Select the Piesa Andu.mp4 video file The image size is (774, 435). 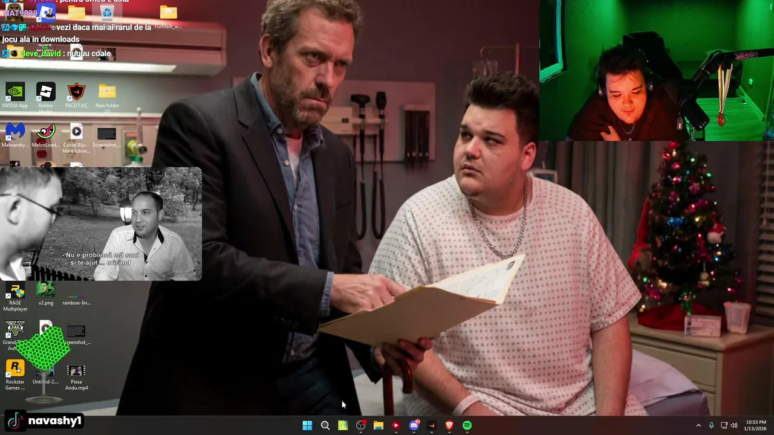click(76, 376)
